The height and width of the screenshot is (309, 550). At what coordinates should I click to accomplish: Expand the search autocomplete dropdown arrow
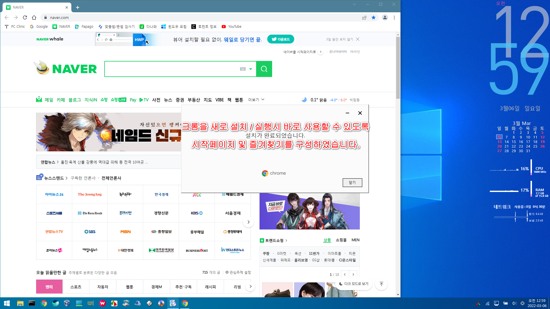pos(251,69)
